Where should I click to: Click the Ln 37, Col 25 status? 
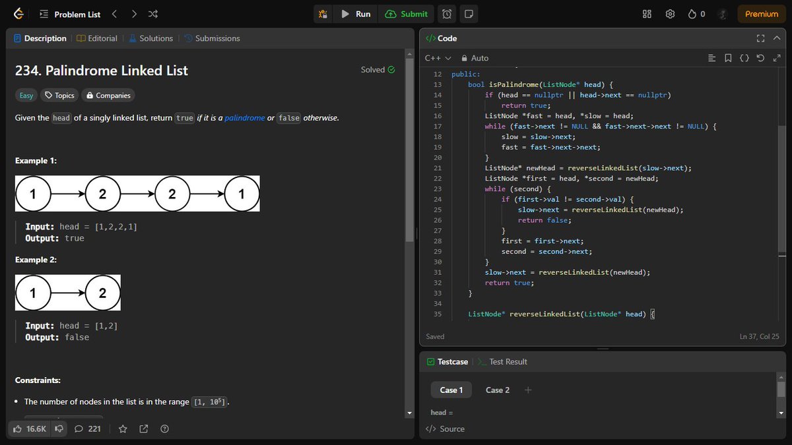pyautogui.click(x=760, y=336)
